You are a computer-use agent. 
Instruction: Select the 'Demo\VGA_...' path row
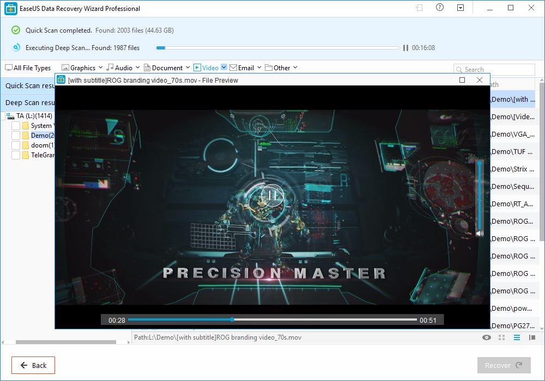(513, 134)
